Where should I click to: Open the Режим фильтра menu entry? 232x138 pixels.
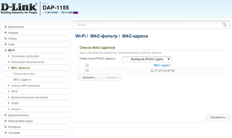[36, 74]
